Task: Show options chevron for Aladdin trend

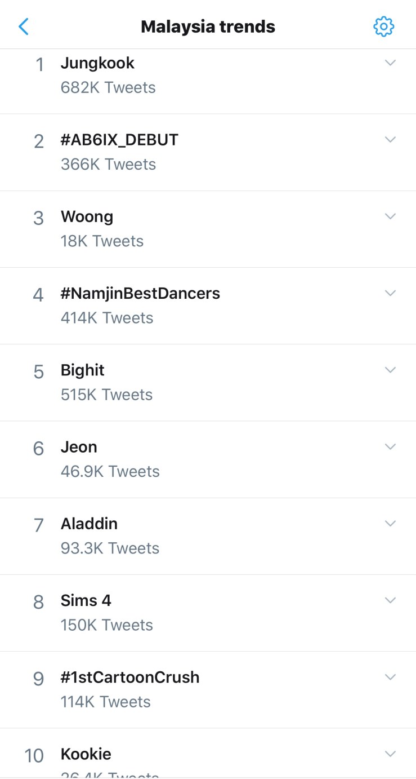Action: [390, 523]
